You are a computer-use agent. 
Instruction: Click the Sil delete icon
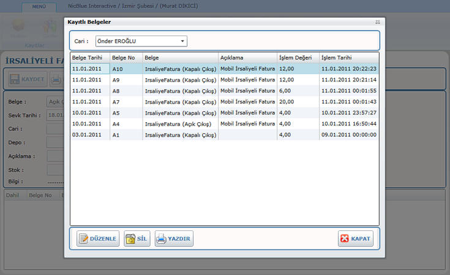pyautogui.click(x=130, y=239)
